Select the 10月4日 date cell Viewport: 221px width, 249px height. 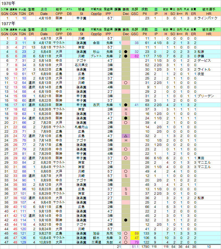point(44,238)
